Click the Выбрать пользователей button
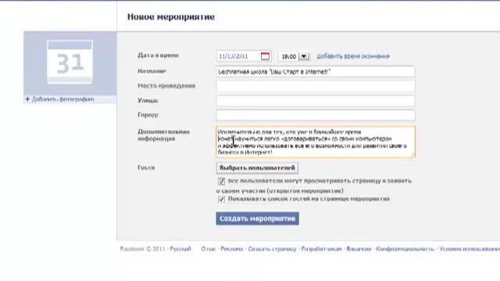Viewport: 500px width, 281px height. coord(257,168)
